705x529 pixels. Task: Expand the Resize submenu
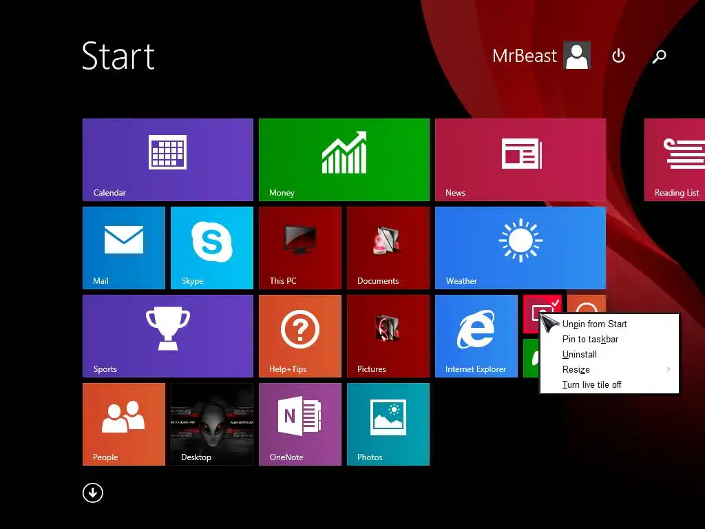(x=609, y=369)
